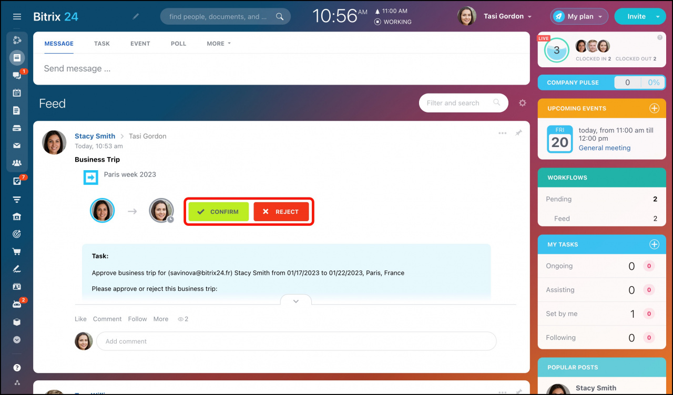The image size is (673, 395).
Task: Open the hamburger main menu
Action: click(x=17, y=16)
